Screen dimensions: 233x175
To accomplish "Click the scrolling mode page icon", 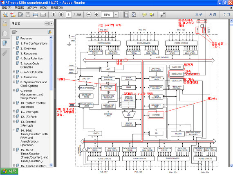I will coord(126,14).
